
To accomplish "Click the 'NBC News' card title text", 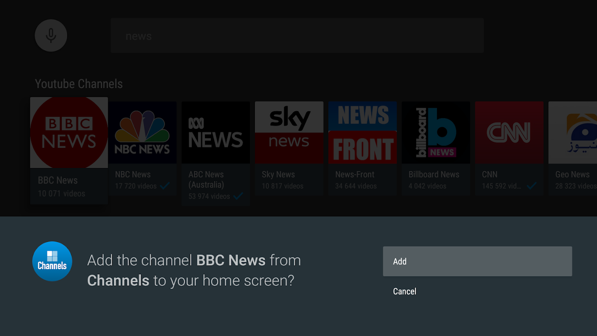I will point(133,174).
